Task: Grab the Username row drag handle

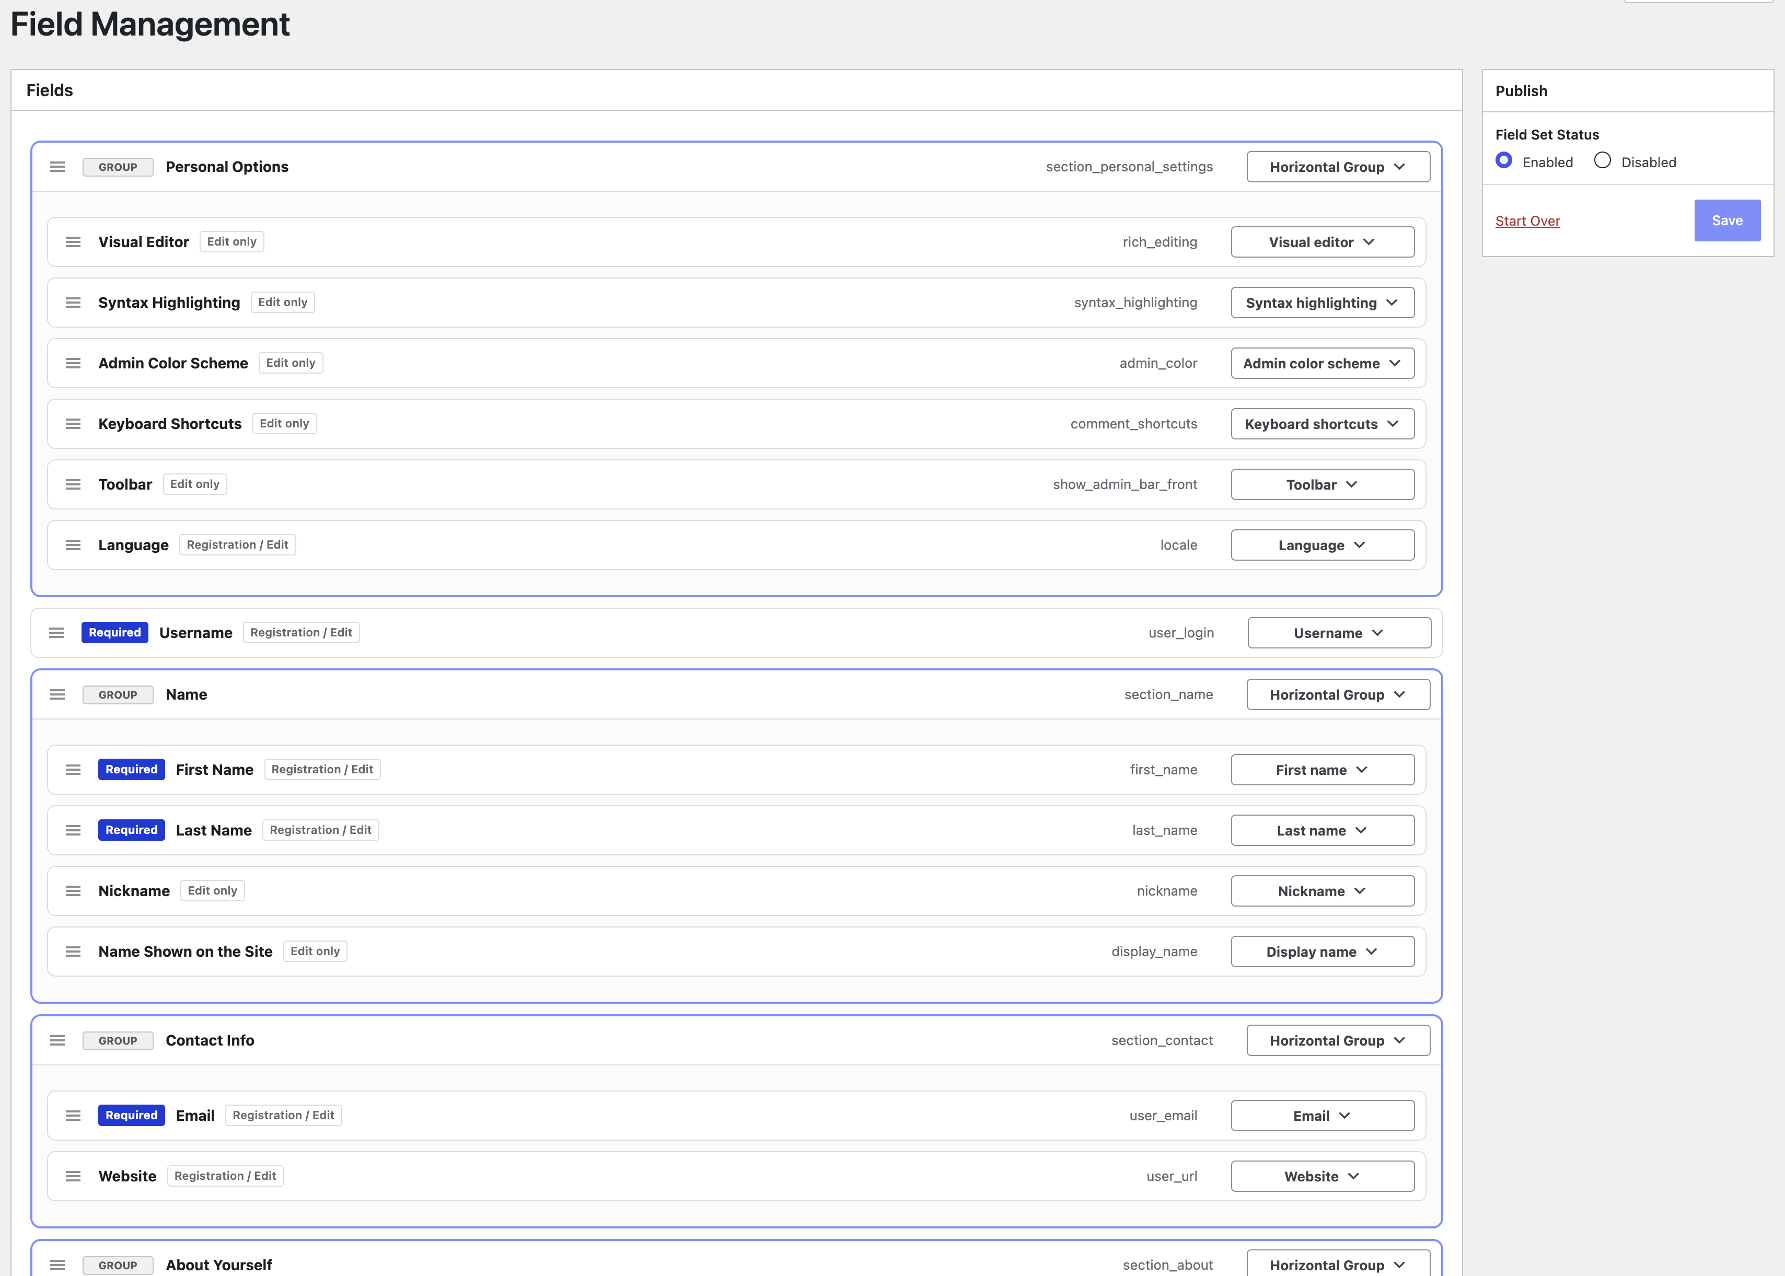Action: click(x=56, y=632)
